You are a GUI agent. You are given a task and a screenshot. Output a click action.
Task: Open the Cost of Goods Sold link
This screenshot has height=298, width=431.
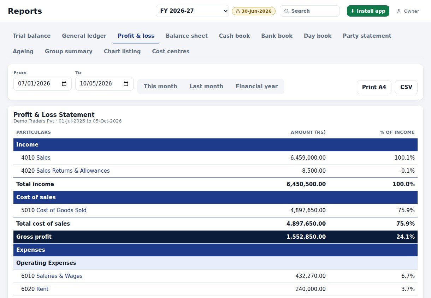coord(61,210)
